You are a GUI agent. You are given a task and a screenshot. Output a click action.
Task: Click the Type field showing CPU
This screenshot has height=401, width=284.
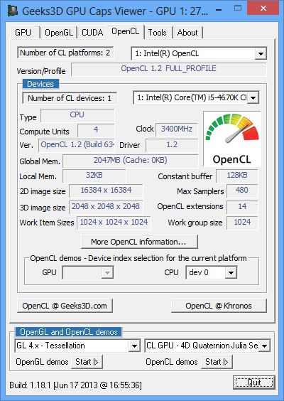pyautogui.click(x=77, y=115)
